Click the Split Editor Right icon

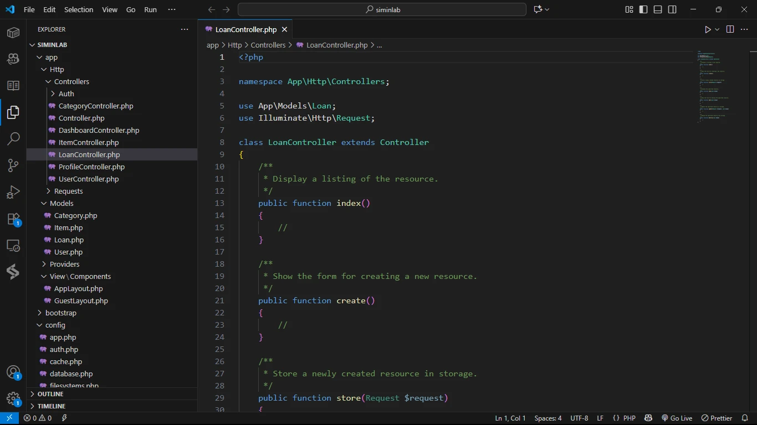(730, 29)
